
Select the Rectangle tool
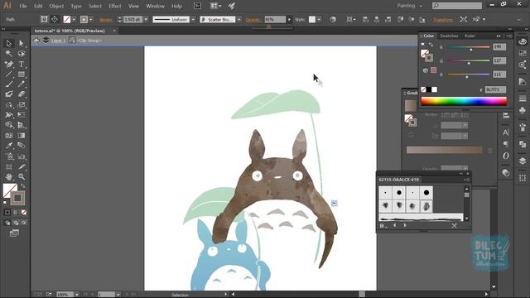22,74
